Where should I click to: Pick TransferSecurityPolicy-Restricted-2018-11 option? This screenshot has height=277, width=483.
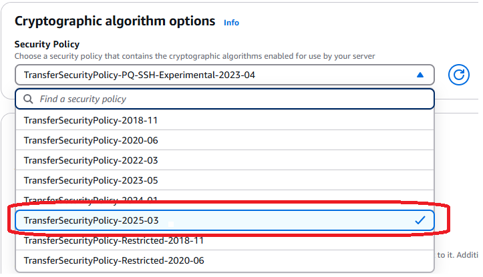114,240
